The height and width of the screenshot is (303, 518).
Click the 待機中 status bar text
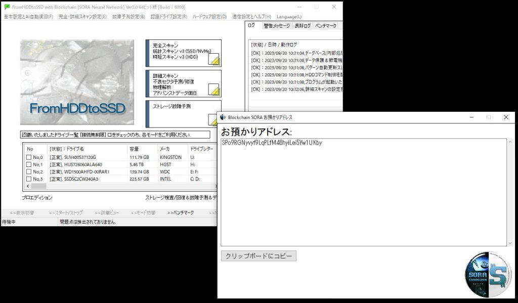[9, 222]
